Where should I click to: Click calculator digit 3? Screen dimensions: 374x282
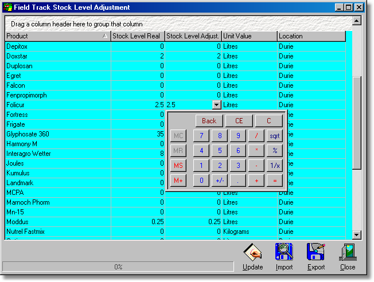238,166
